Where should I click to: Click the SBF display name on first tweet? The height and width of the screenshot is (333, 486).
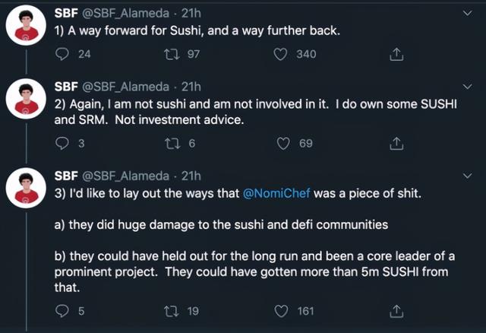pos(67,13)
